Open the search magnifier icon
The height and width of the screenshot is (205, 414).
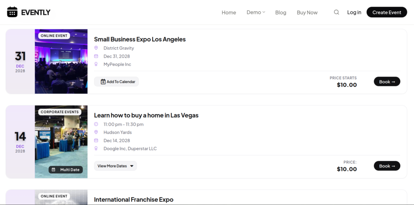[336, 12]
